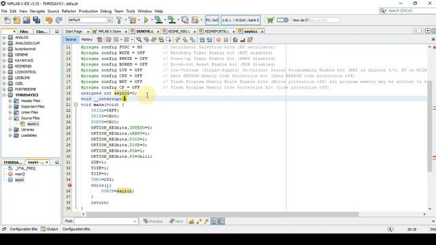Click the Source view button

[x=71, y=39]
